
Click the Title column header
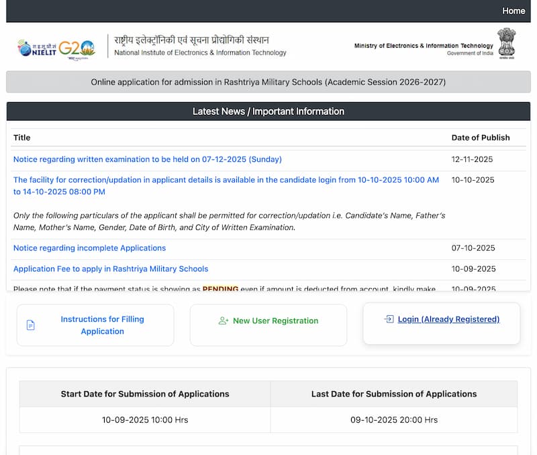tap(22, 138)
